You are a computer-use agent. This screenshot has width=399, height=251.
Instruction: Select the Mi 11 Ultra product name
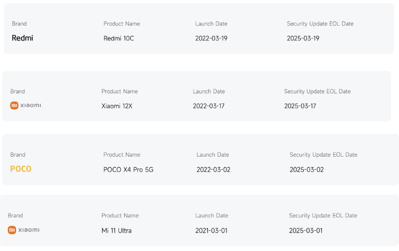click(x=117, y=231)
